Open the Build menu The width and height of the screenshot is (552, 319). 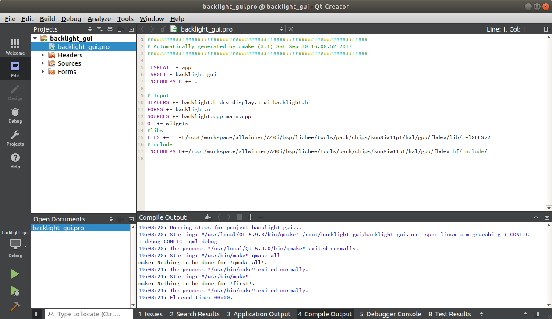[x=47, y=19]
